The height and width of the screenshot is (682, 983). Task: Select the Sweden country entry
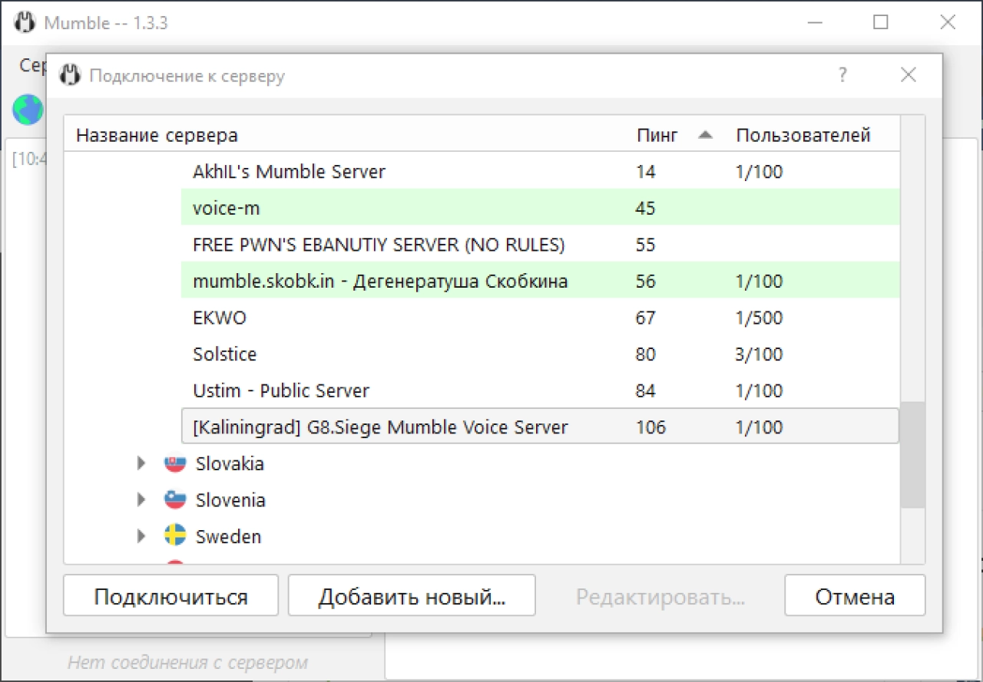pos(228,536)
